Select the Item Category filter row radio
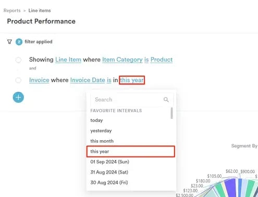 point(18,60)
